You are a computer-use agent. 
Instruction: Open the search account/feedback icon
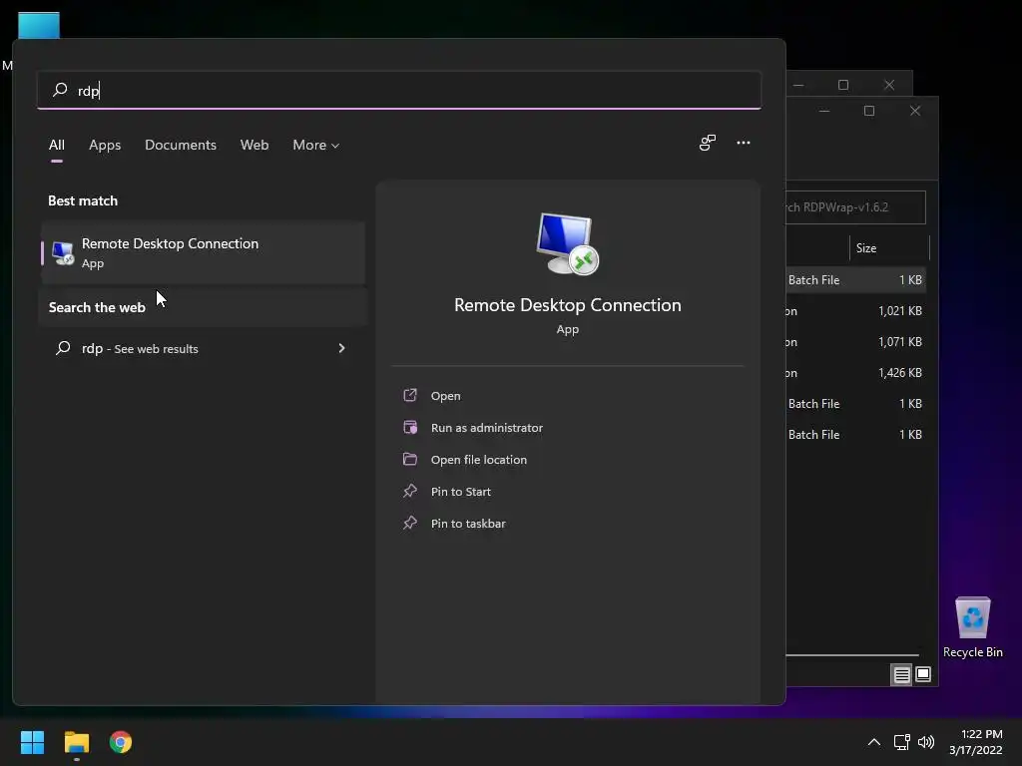(708, 143)
